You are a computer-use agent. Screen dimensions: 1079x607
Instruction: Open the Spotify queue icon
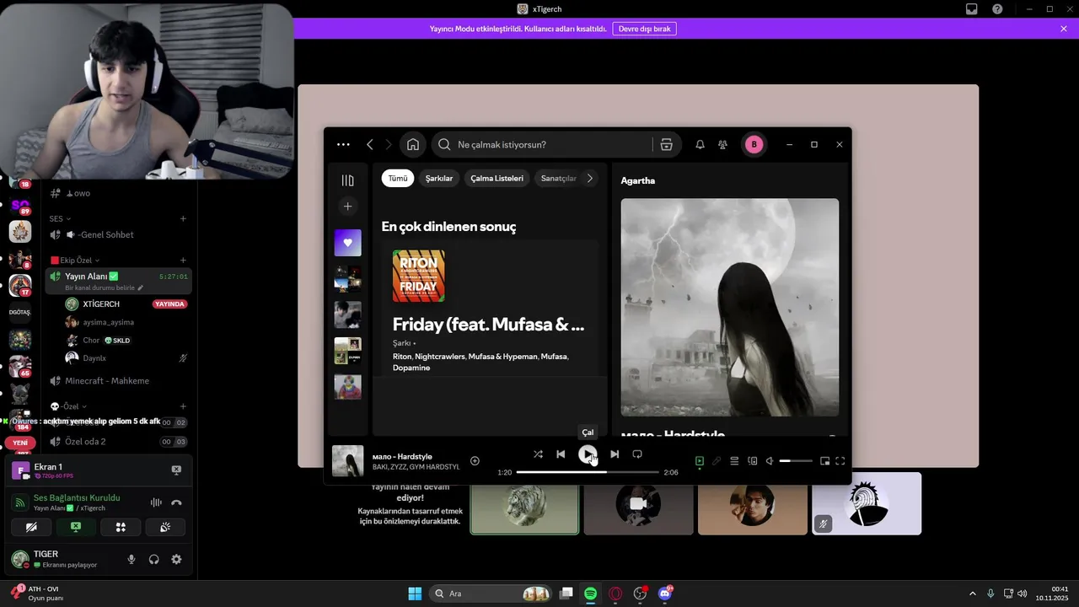coord(734,461)
